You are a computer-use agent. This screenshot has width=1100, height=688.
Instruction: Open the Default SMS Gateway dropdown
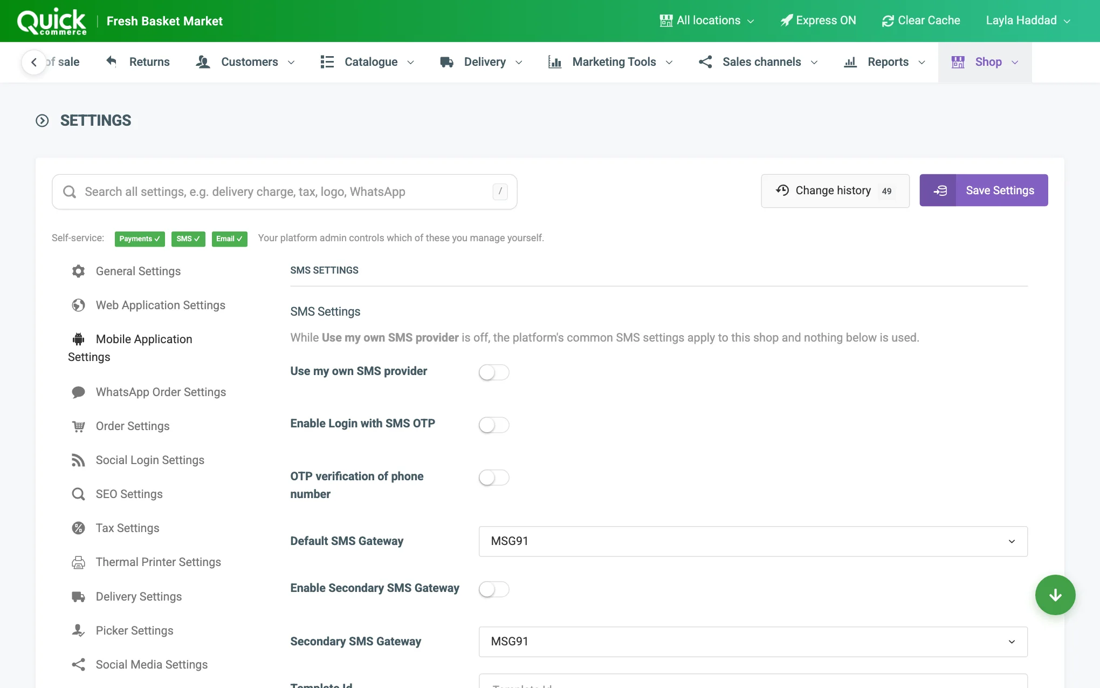point(753,541)
